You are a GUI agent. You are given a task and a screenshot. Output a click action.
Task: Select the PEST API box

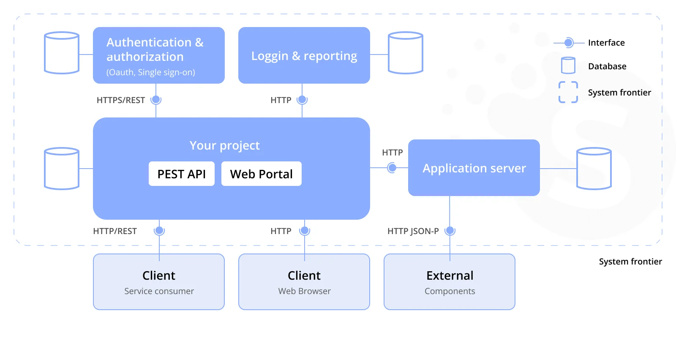[182, 174]
